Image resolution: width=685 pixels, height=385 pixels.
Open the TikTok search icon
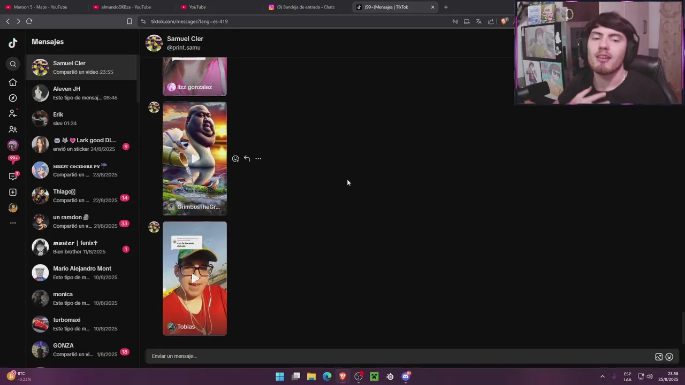pos(13,64)
